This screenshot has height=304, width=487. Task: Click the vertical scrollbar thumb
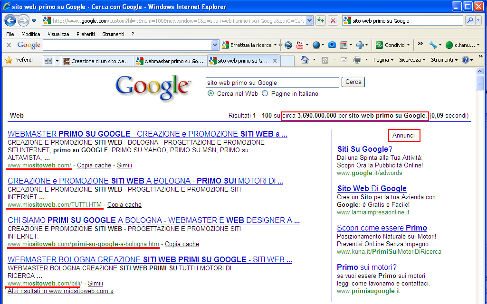479,83
